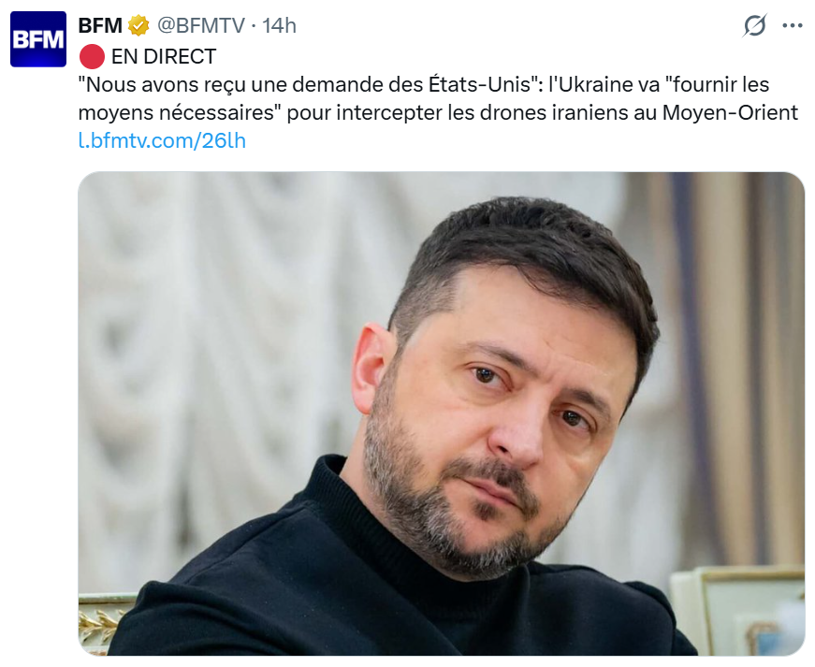Visit the @BFMTV handle profile
Screen dimensions: 815x667
click(x=201, y=25)
